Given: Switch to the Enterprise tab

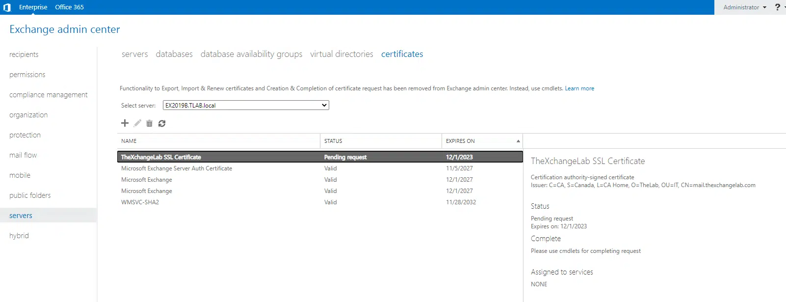Looking at the screenshot, I should pyautogui.click(x=33, y=7).
